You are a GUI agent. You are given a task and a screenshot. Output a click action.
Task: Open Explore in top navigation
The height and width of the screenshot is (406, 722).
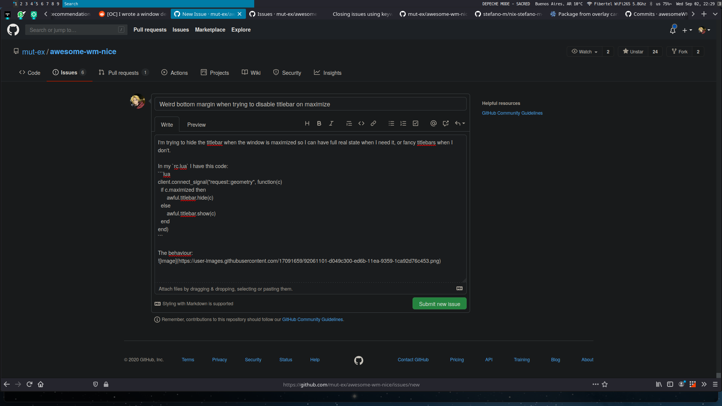241,30
